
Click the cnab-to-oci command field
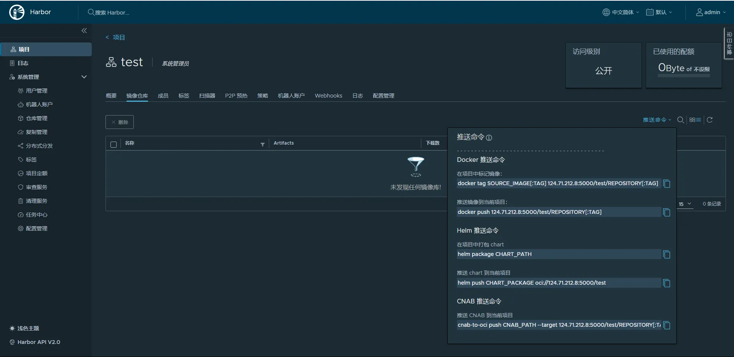(559, 325)
